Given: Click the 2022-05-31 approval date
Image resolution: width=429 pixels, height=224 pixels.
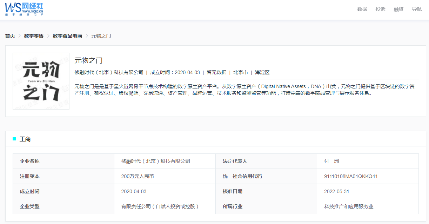Looking at the screenshot, I should [336, 191].
